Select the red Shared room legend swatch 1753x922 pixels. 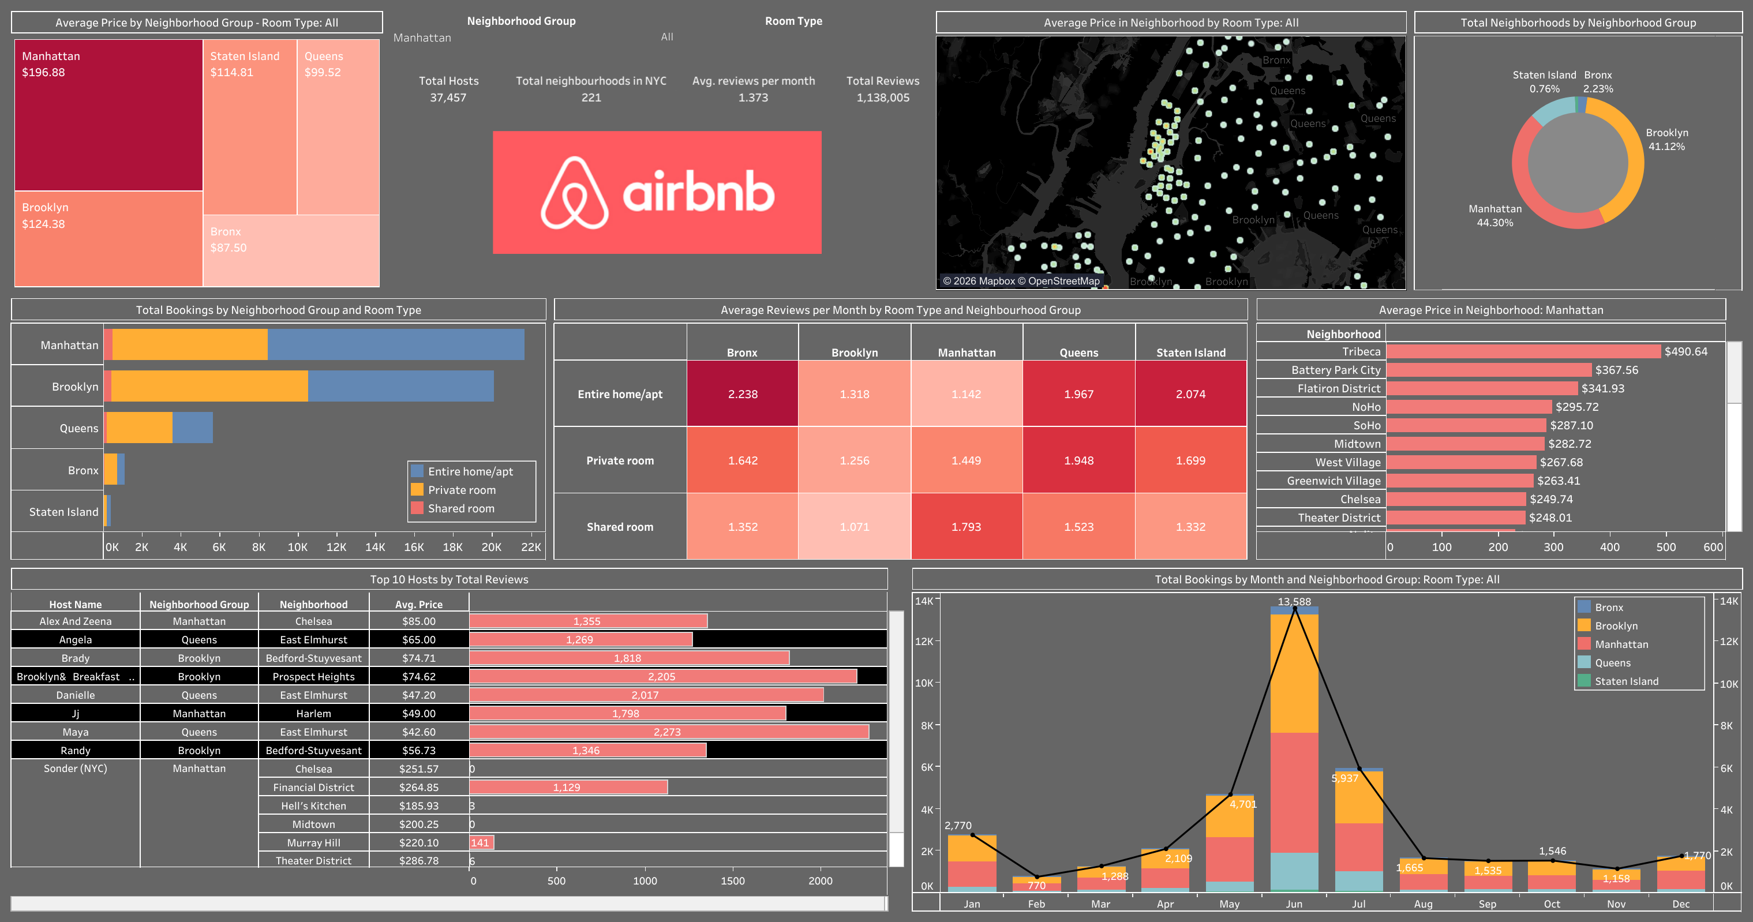click(417, 508)
